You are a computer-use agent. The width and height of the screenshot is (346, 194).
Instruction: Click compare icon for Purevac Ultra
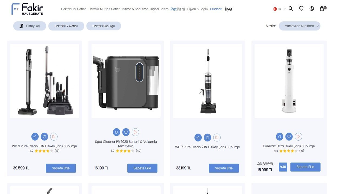[x=280, y=137]
